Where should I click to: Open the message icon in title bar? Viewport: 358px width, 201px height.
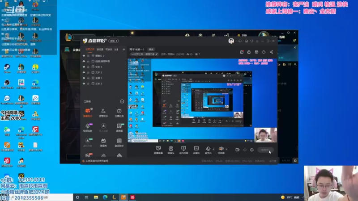[x=240, y=41]
